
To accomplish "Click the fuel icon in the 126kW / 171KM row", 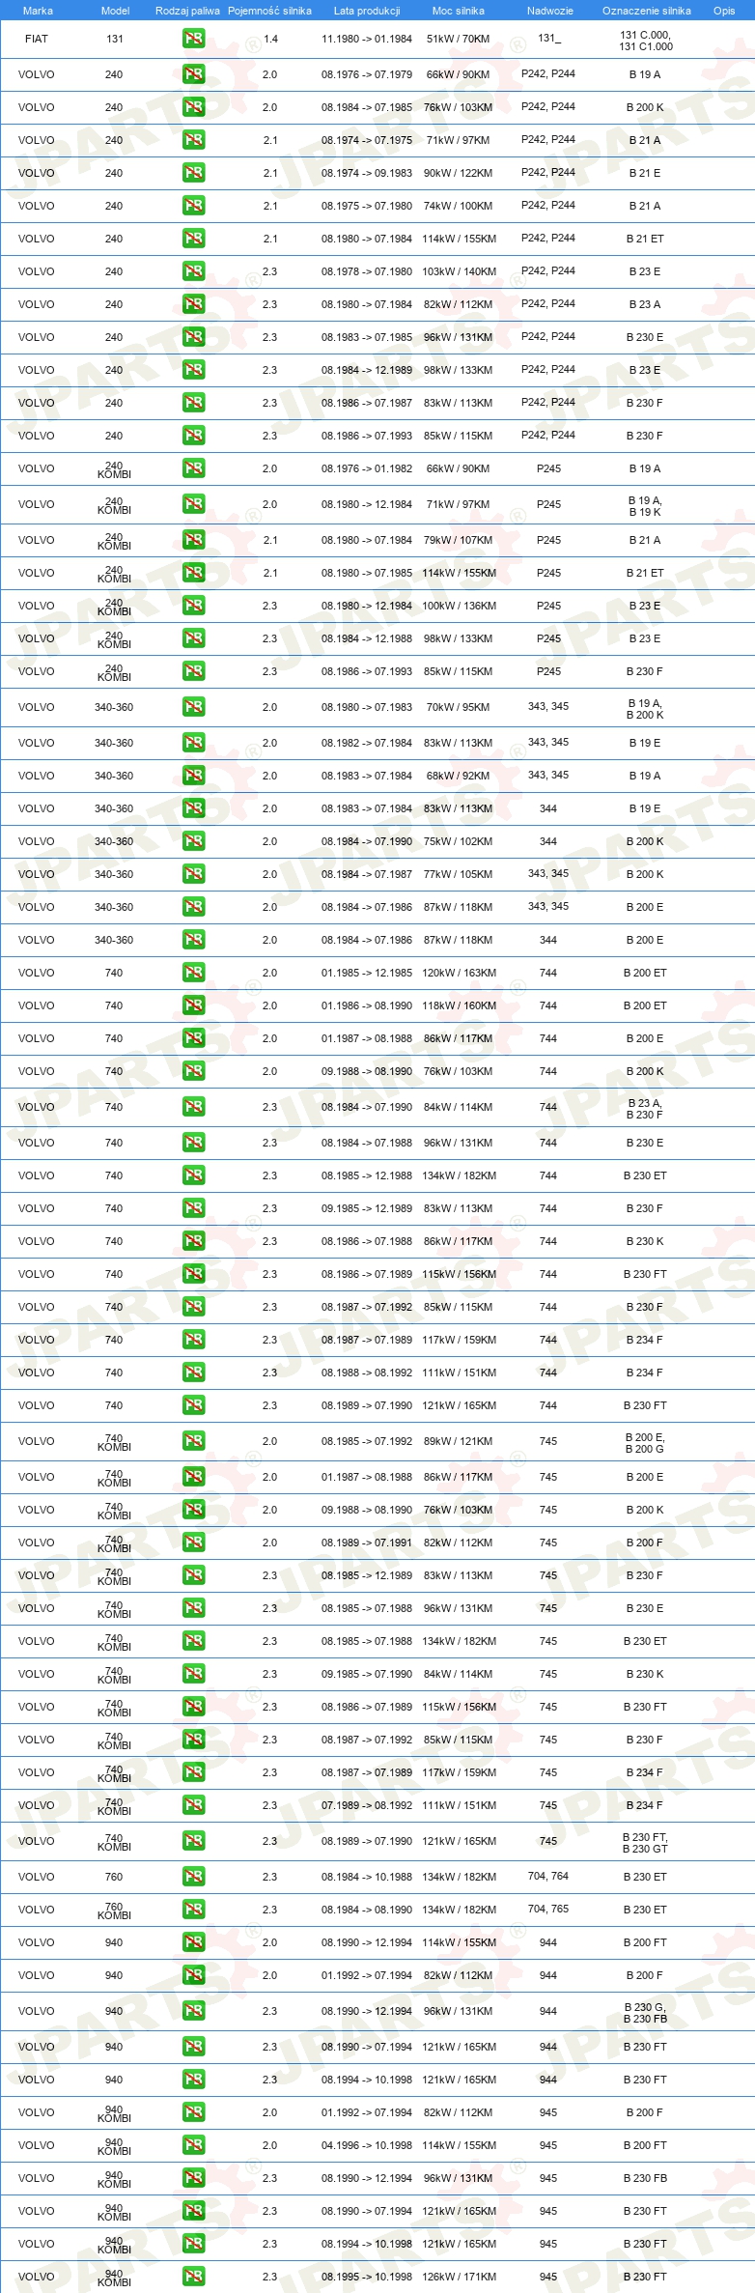I will tap(193, 2277).
